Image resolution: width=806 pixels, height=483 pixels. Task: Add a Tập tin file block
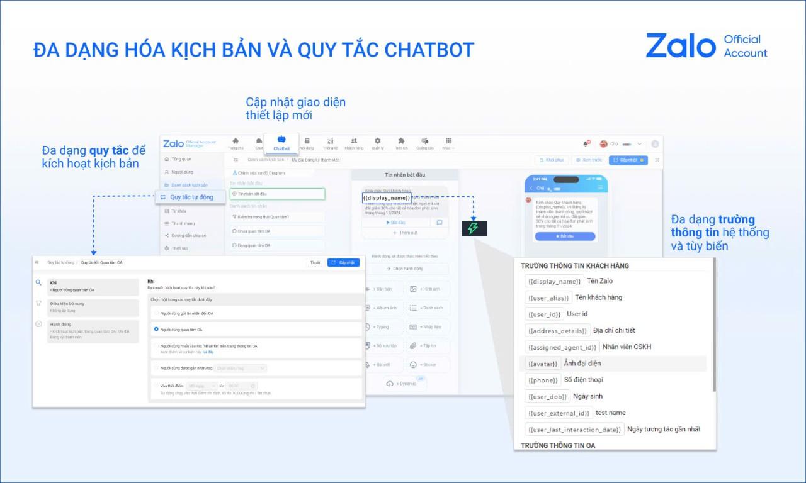(429, 346)
